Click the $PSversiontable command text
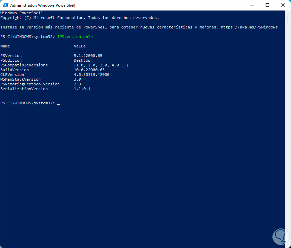 click(x=75, y=37)
